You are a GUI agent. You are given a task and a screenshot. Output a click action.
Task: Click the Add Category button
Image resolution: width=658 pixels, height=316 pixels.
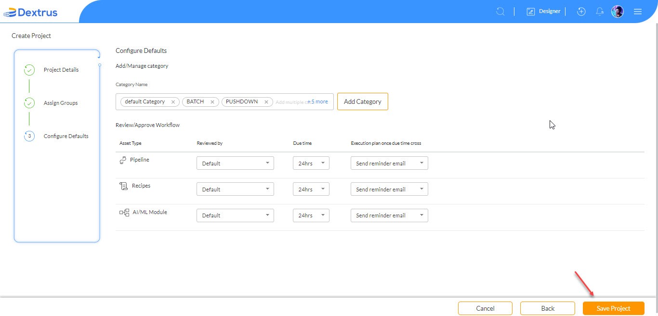tap(363, 101)
